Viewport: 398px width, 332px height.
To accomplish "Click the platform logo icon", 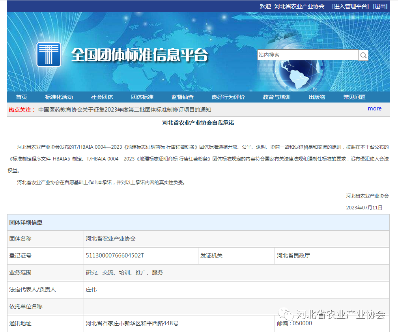I will pos(49,54).
